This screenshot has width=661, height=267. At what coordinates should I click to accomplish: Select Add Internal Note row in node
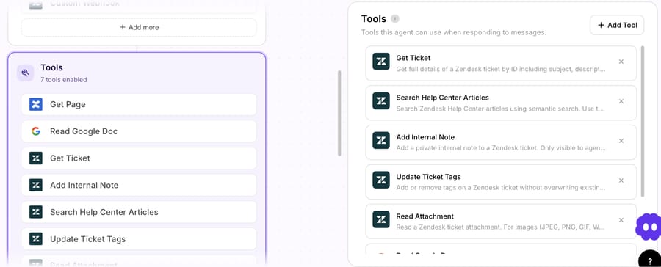coord(139,186)
